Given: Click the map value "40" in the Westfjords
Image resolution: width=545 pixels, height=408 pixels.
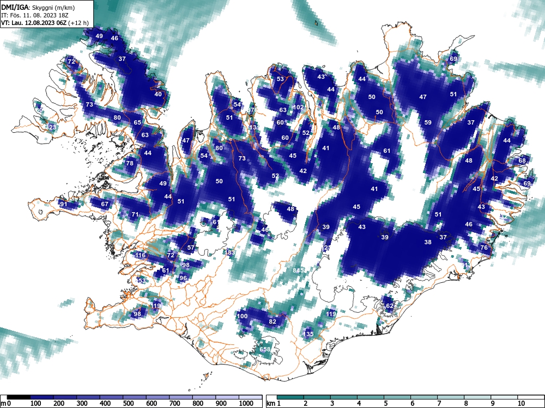Looking at the screenshot, I should [x=158, y=94].
